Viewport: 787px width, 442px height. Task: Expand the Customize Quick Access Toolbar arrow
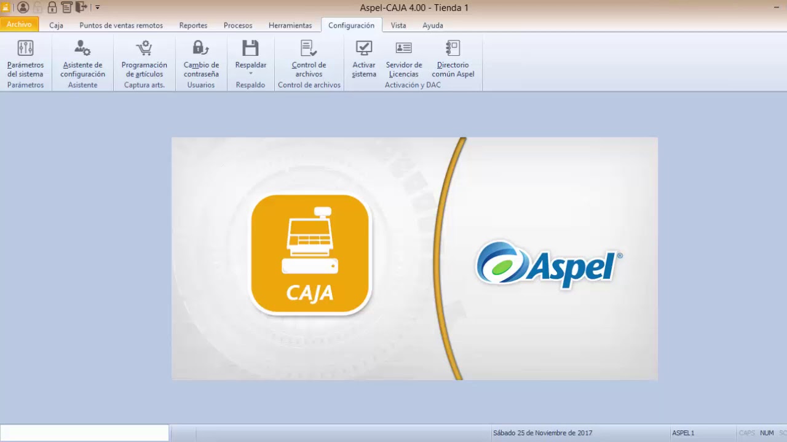click(x=97, y=7)
